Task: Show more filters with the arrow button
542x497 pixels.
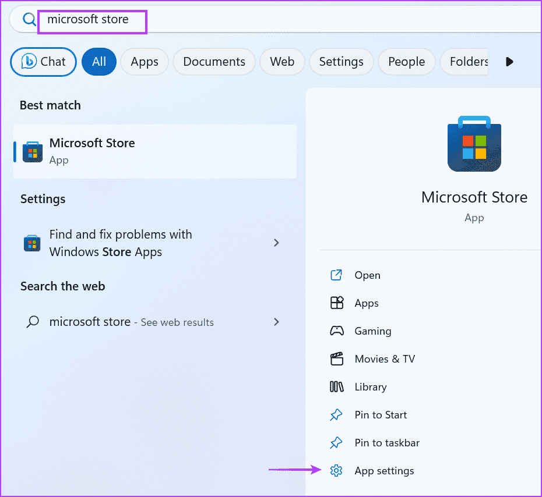Action: pyautogui.click(x=509, y=62)
